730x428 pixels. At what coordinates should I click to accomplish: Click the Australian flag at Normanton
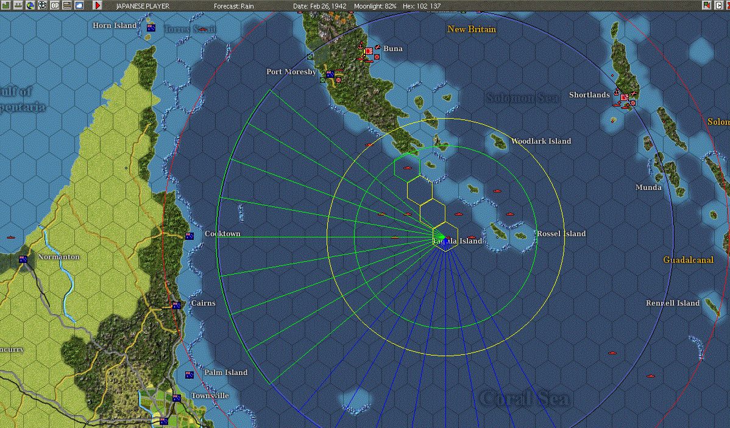(23, 259)
